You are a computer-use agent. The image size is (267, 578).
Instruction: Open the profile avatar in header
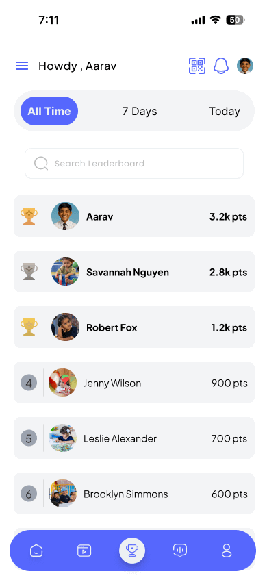click(x=245, y=66)
